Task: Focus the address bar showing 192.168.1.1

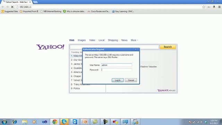Action: click(x=109, y=7)
